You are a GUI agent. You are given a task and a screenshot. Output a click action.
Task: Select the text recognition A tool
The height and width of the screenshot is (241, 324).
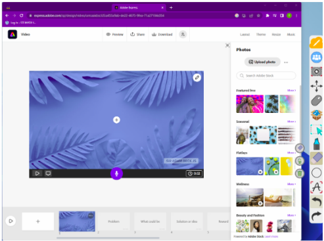click(316, 187)
